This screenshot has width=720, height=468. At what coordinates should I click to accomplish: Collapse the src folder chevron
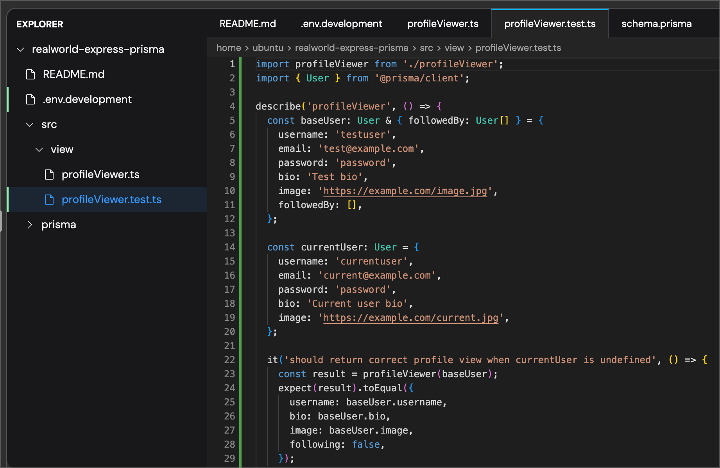click(x=30, y=124)
